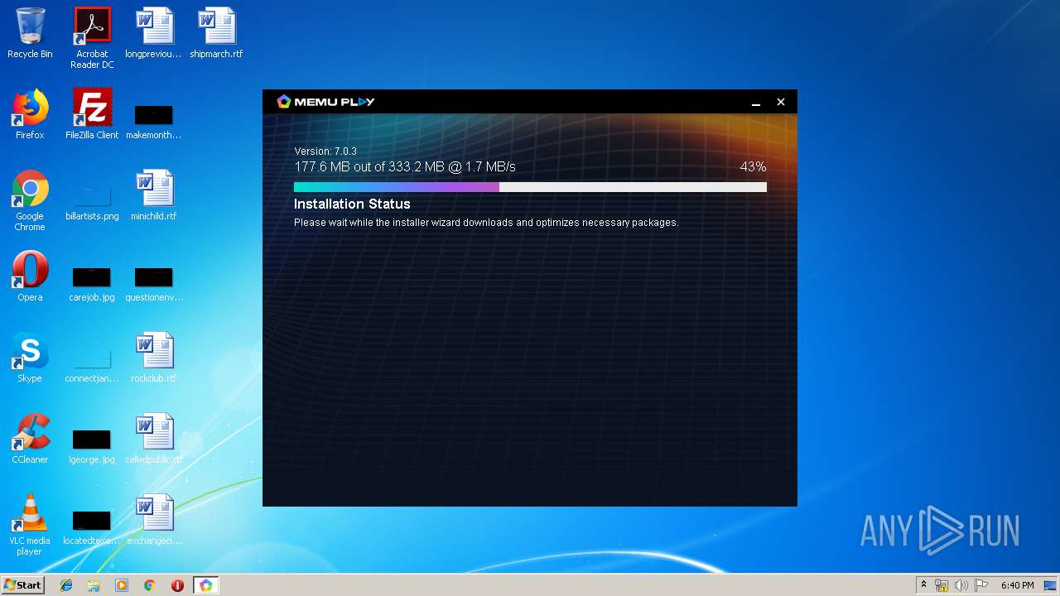
Task: Click Show Desktop button at taskbar end
Action: tap(1052, 585)
